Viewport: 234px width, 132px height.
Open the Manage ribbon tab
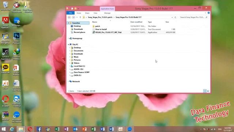[107, 13]
